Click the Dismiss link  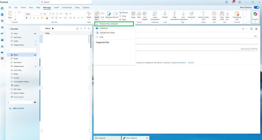[x=191, y=63]
